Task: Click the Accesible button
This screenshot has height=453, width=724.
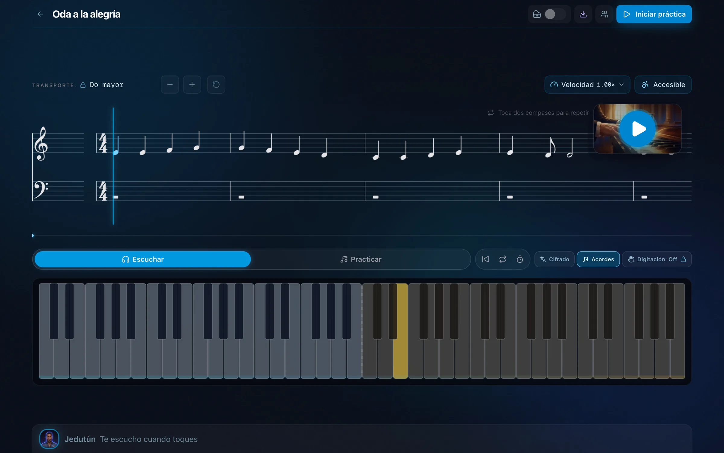Action: [x=663, y=85]
